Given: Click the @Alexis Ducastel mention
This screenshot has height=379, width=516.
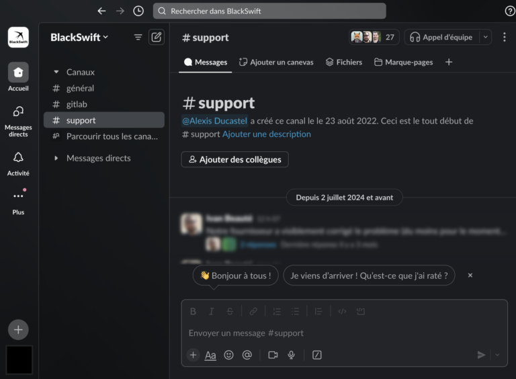Looking at the screenshot, I should [x=214, y=121].
